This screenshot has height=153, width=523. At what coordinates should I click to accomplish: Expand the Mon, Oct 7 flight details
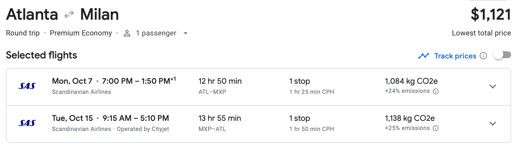coord(492,87)
